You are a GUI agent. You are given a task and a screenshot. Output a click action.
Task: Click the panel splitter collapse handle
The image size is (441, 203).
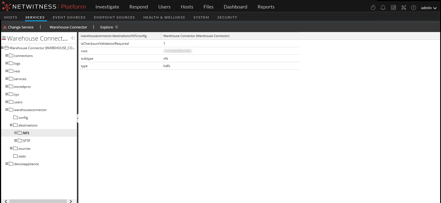tap(78, 118)
